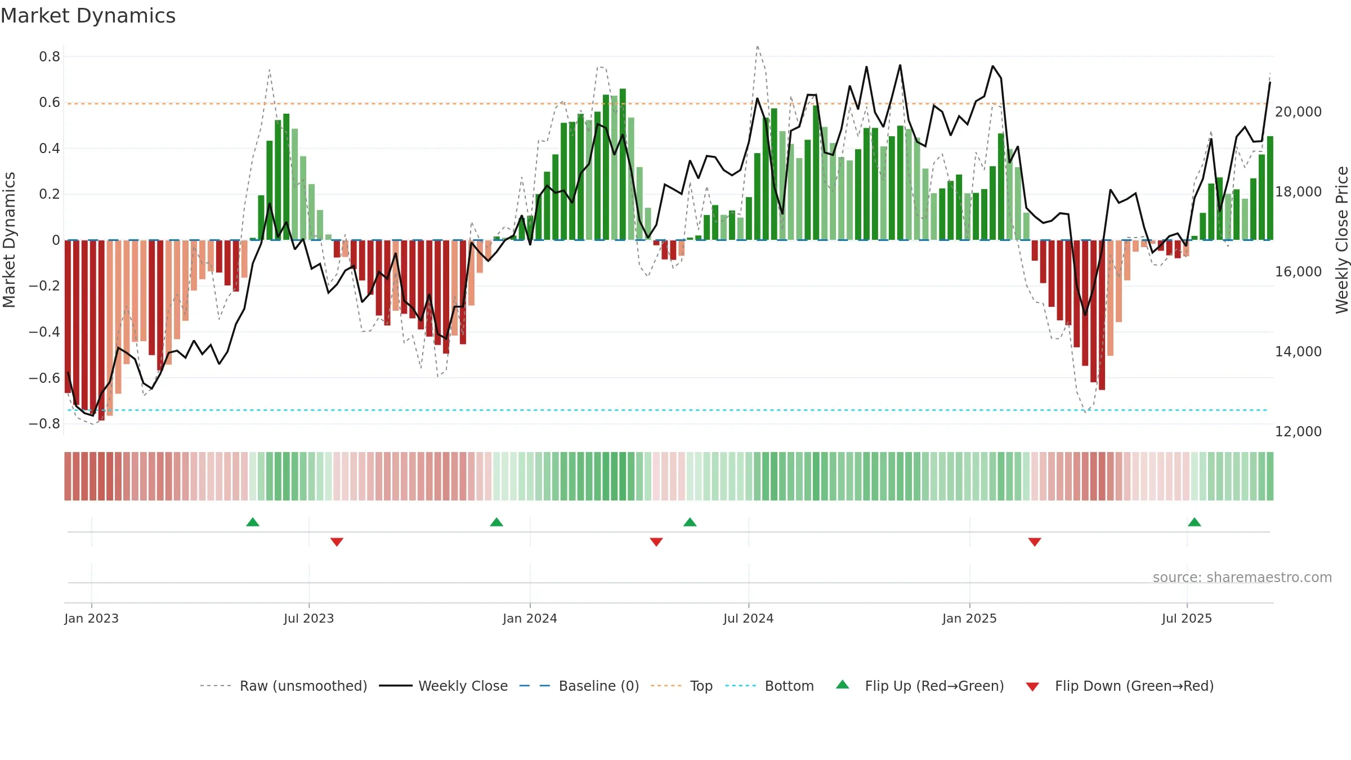Viewport: 1351px width, 760px height.
Task: Click the source: sharemaestro.com text
Action: pyautogui.click(x=1242, y=578)
